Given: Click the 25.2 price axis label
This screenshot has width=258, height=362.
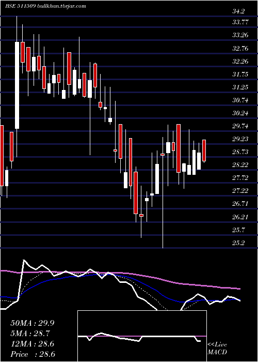Looking at the screenshot, I should click(238, 243).
